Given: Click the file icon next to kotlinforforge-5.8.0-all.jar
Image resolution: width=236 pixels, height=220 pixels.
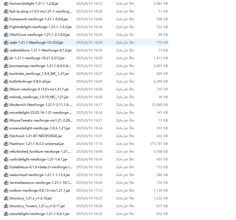Looking at the screenshot, I should pyautogui.click(x=6, y=81).
